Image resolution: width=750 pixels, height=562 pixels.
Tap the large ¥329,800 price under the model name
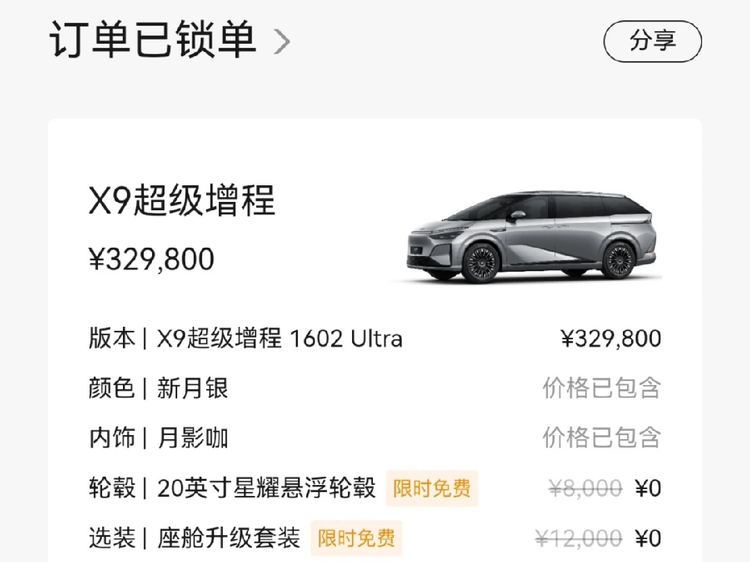(151, 259)
